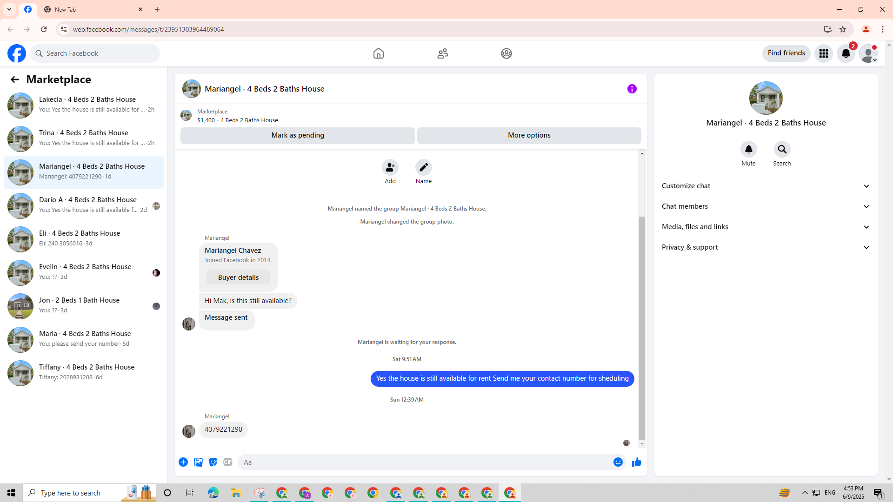Open the Jon 2 Beds 1 Bath conversation
Viewport: 893px width, 502px height.
point(84,306)
